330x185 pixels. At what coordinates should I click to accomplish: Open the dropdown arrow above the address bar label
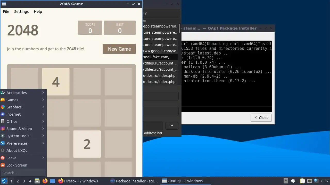pos(172,126)
